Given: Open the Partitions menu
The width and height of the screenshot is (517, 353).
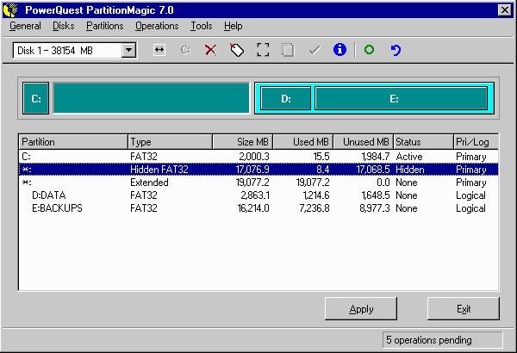Looking at the screenshot, I should [x=105, y=26].
